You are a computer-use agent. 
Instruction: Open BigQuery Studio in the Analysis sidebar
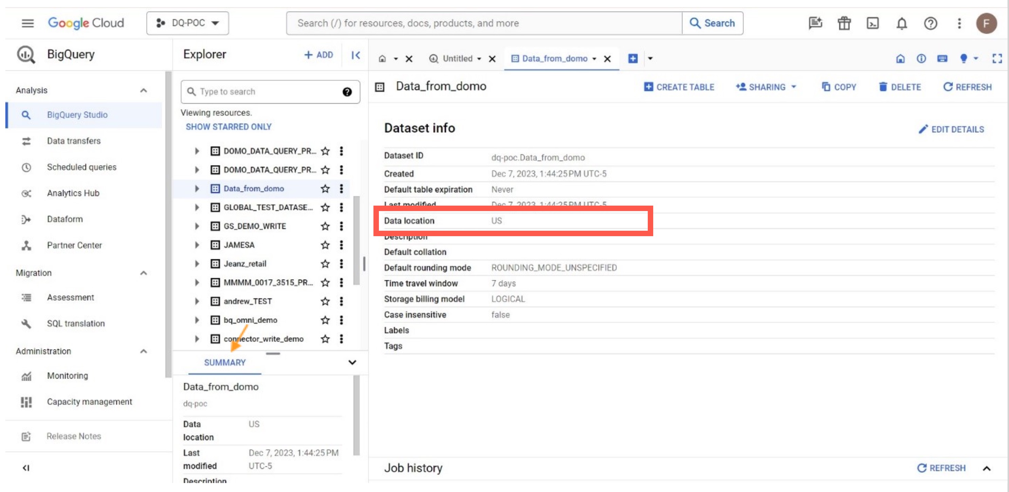pyautogui.click(x=77, y=115)
